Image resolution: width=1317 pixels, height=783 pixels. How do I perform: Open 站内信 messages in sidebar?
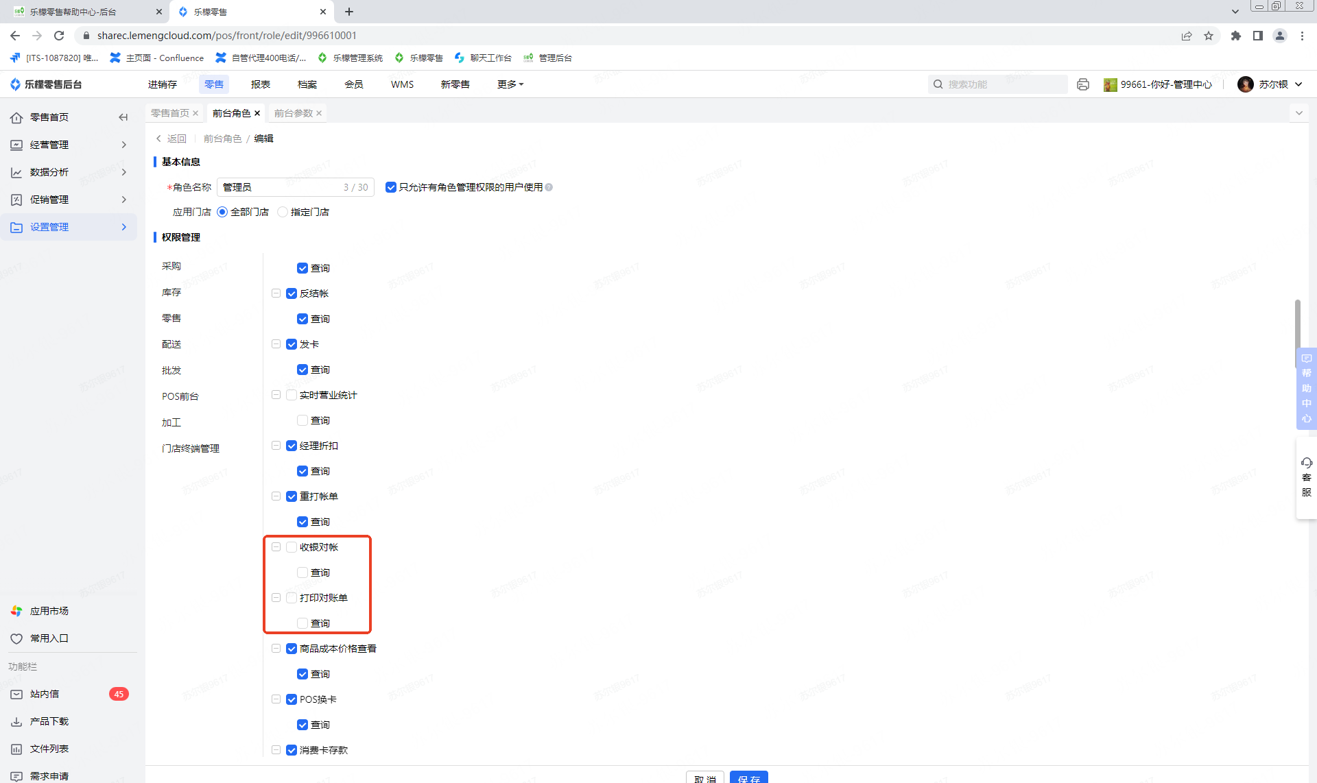[45, 694]
